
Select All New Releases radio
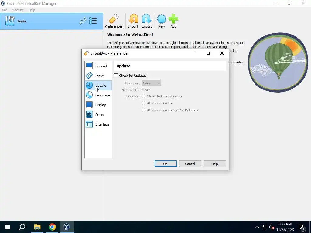click(143, 103)
